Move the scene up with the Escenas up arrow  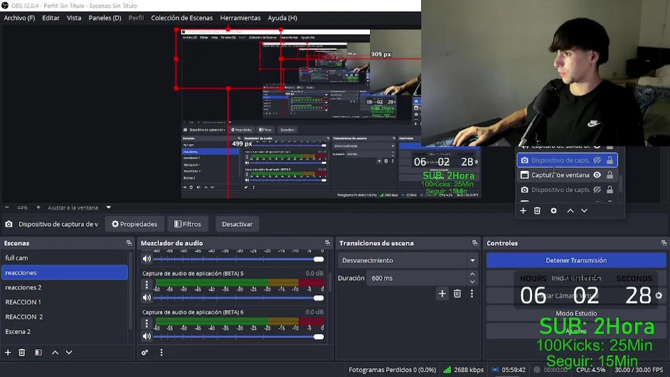click(x=55, y=352)
